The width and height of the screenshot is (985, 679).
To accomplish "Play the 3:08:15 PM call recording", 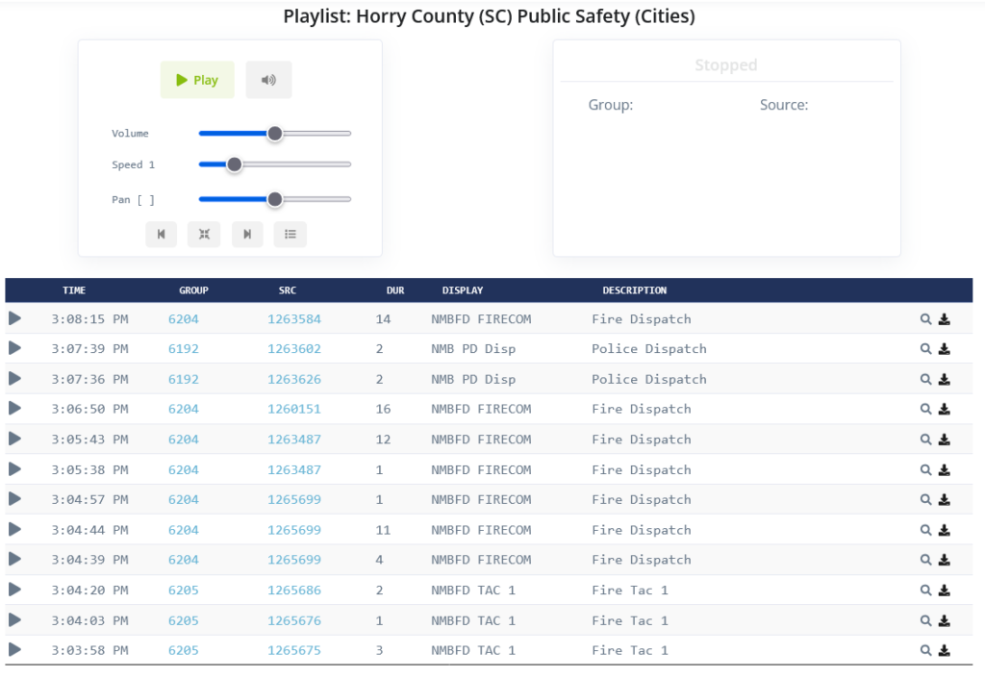I will point(14,318).
